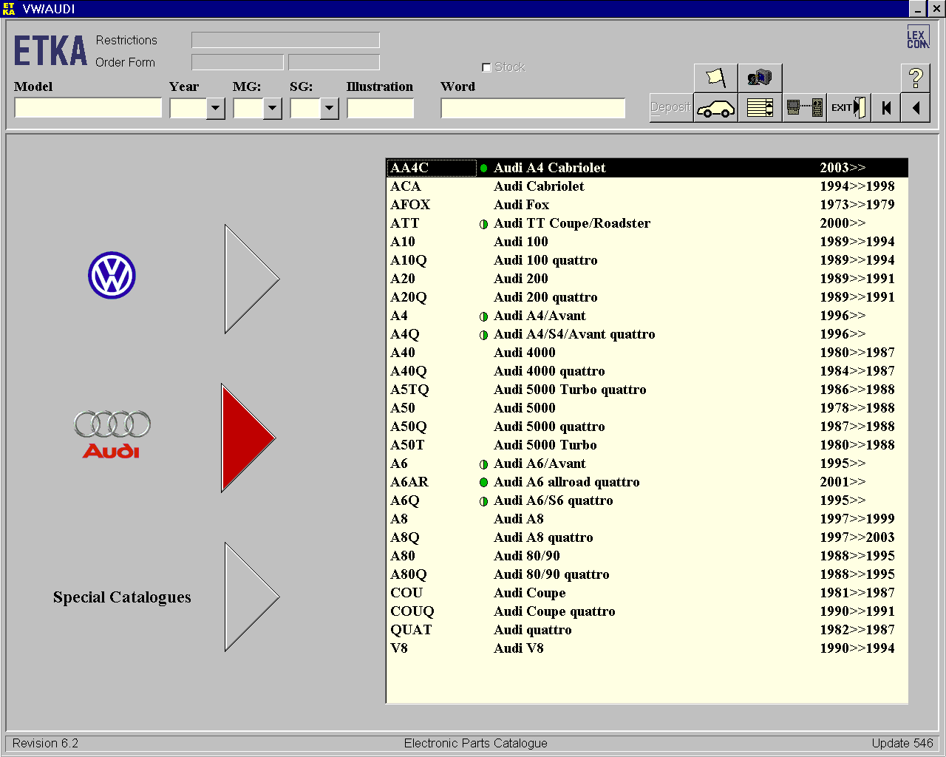Image resolution: width=946 pixels, height=757 pixels.
Task: Click the Revision 6.2 status text
Action: 45,744
